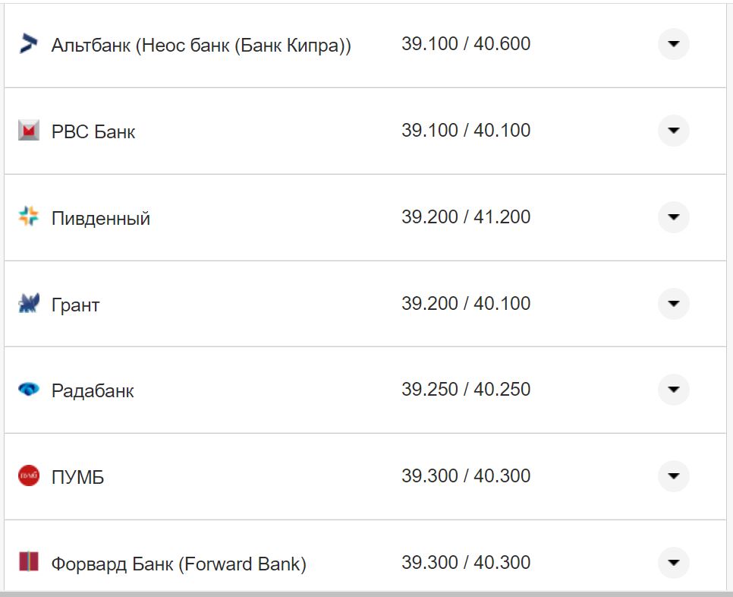Expand the РВС Банк row arrow
The image size is (733, 597).
(673, 131)
